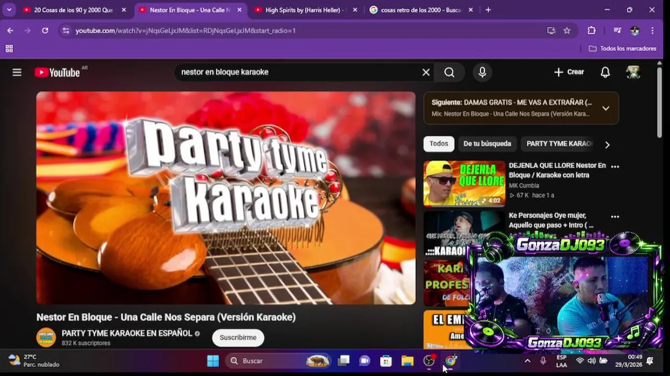Expand the Siguiente mix playlist panel
The width and height of the screenshot is (670, 376).
pos(605,108)
